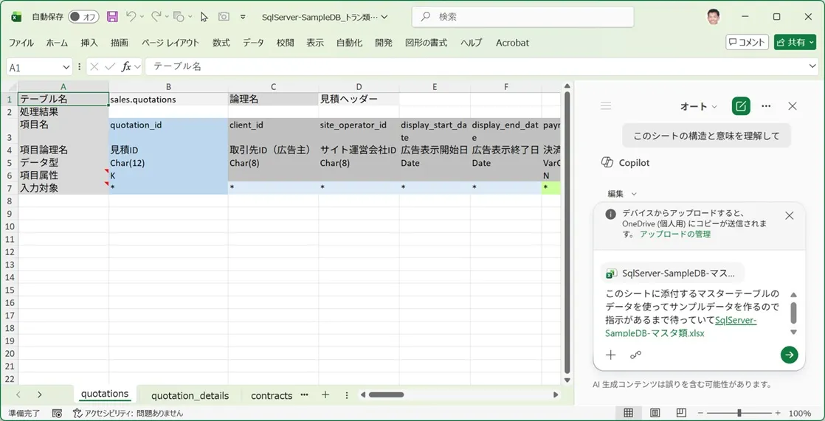Switch to Page Break Preview icon
The image size is (825, 421).
(680, 413)
